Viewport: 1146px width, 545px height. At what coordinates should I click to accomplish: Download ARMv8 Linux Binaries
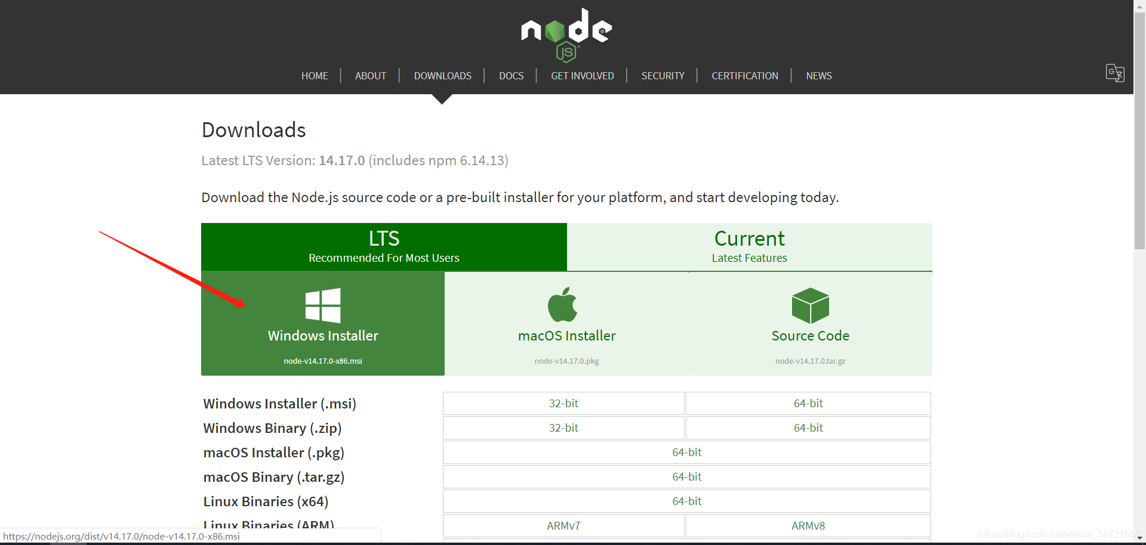[808, 525]
